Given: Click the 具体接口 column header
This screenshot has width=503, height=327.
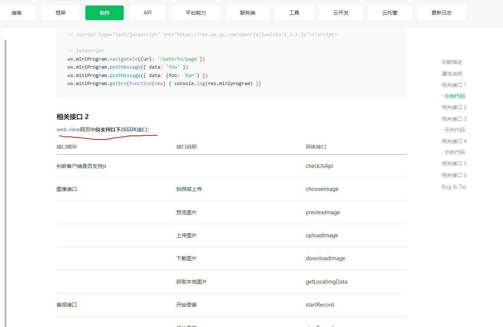Looking at the screenshot, I should click(316, 147).
